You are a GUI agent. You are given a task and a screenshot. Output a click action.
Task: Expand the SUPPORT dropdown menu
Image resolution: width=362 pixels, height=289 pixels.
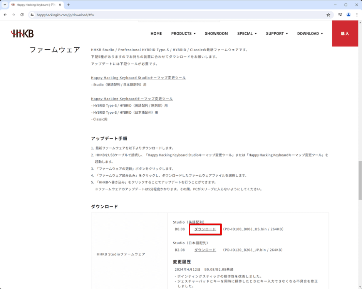pyautogui.click(x=277, y=34)
